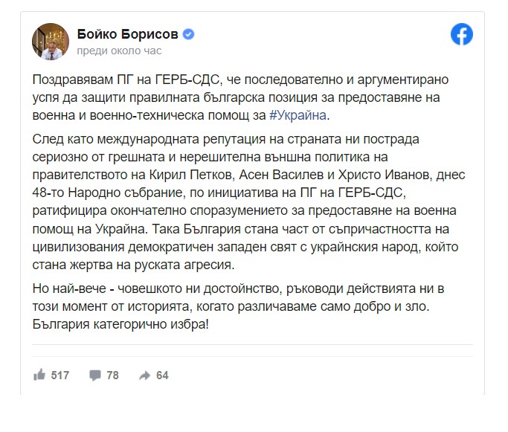Viewport: 508px width, 432px height.
Task: Click the 64 shares count
Action: pos(162,375)
